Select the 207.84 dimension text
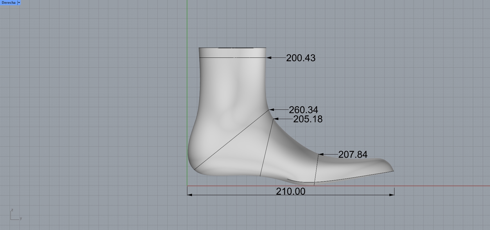 (x=353, y=154)
